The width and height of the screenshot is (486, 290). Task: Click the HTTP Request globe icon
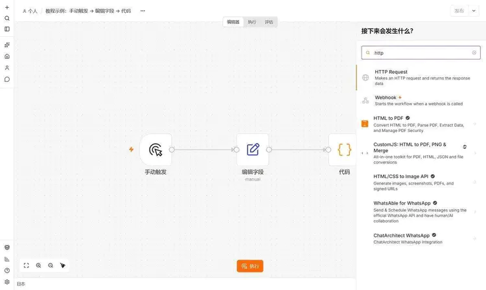click(x=365, y=78)
